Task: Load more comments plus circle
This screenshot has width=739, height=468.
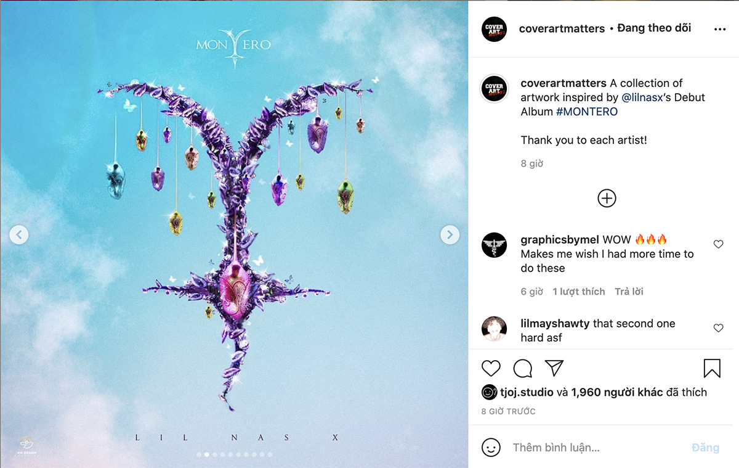Action: [x=607, y=198]
